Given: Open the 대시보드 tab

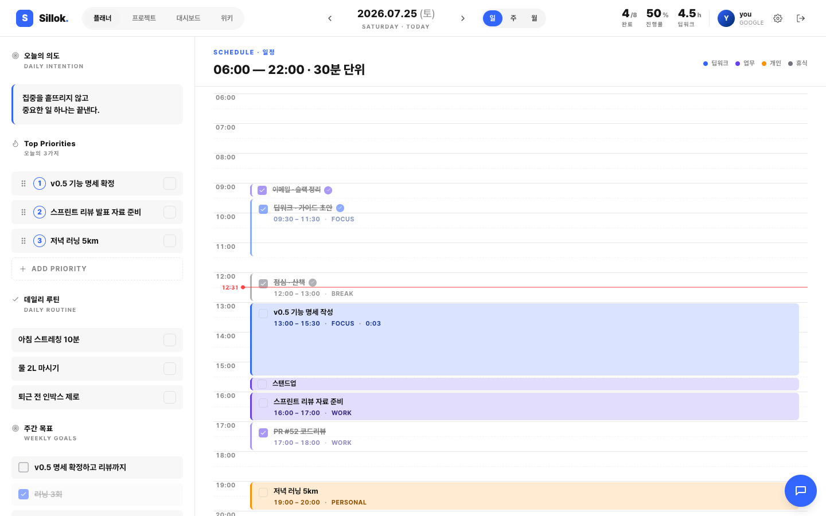Looking at the screenshot, I should coord(188,18).
